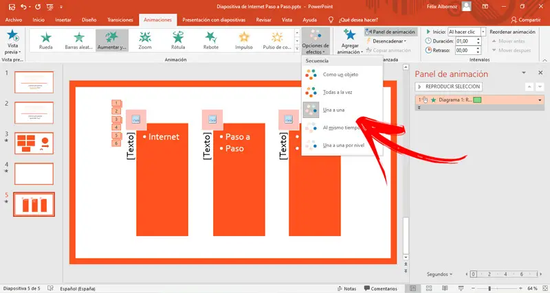Viewport: 550px width, 293px height.
Task: Select slide 1 thumbnail
Action: (x=34, y=82)
